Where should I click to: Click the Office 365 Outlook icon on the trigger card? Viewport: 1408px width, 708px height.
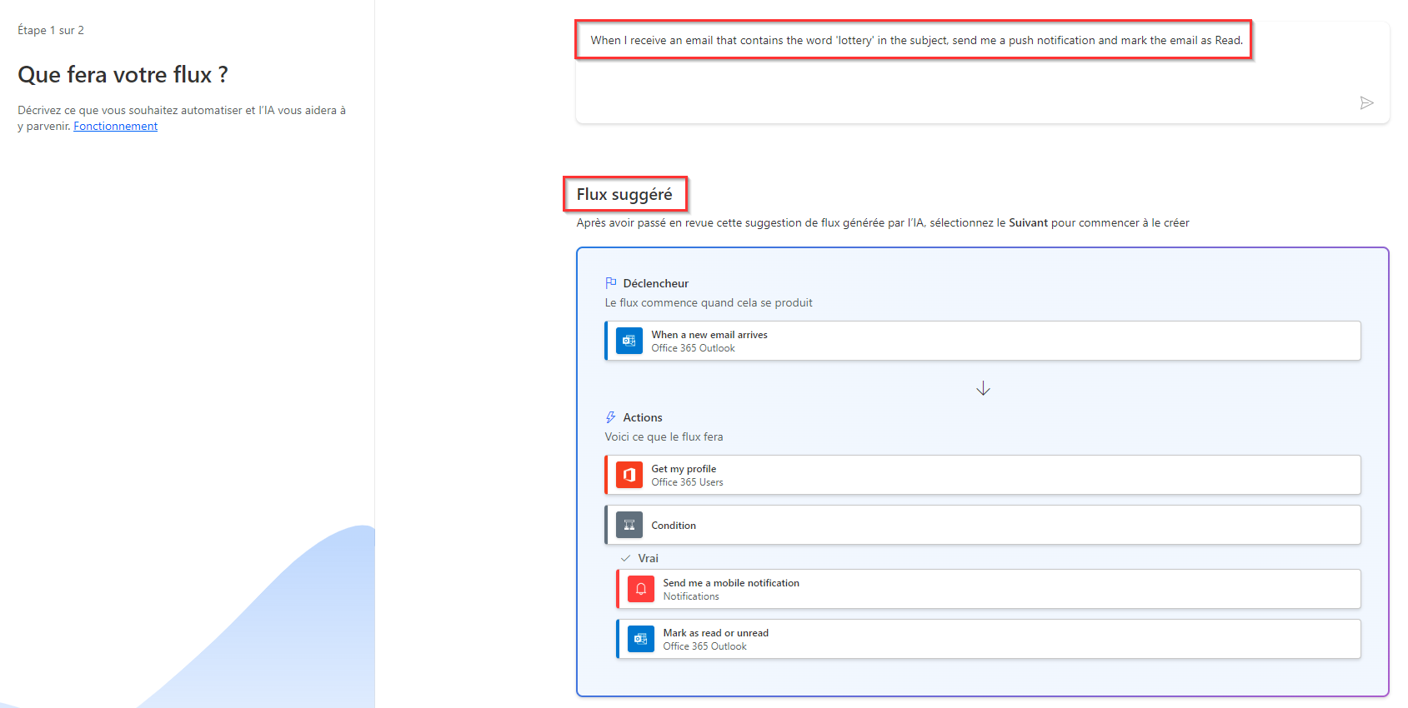pyautogui.click(x=629, y=341)
